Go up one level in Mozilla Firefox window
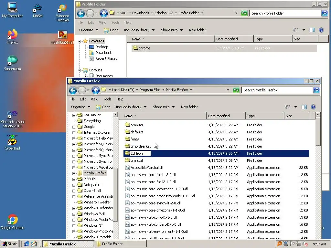Screen dimensions: 331x248 click(x=96, y=90)
